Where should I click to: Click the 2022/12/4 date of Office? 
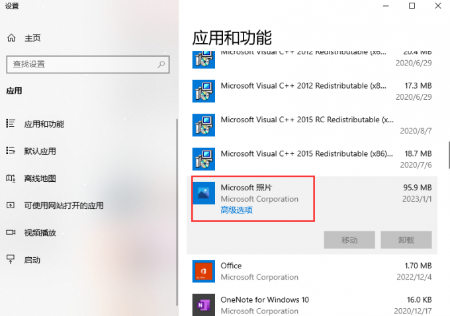414,277
